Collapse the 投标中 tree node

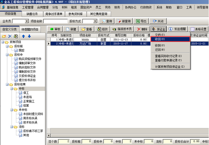pos(7,54)
